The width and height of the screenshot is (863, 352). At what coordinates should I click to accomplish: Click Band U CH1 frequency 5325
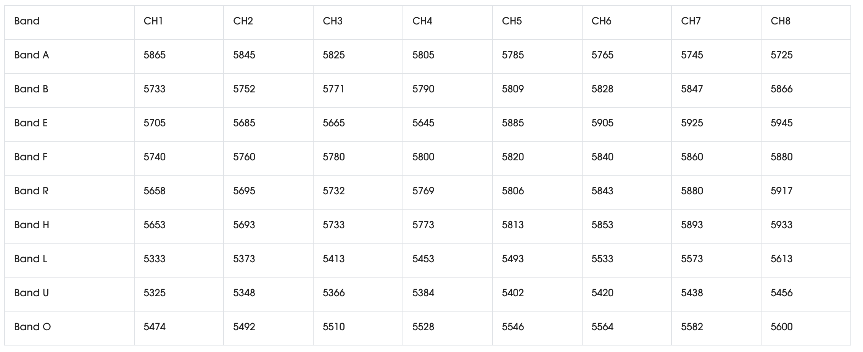tap(155, 293)
